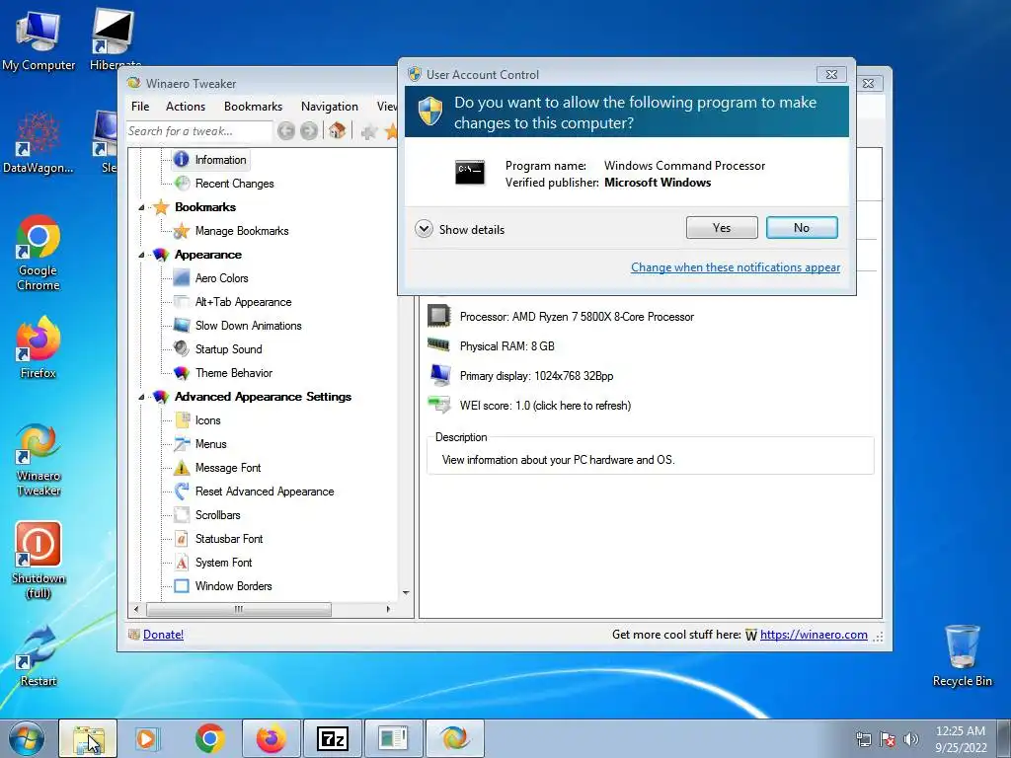Click the Appearance category icon
1011x758 pixels.
coord(161,256)
